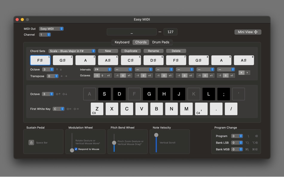Play the white slash key
The height and width of the screenshot is (177, 284).
pyautogui.click(x=231, y=109)
